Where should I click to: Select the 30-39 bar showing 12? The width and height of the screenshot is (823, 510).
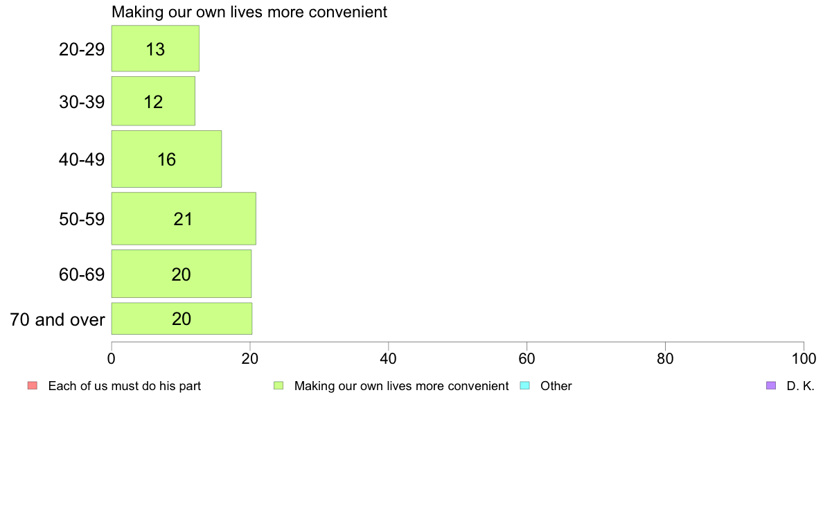tap(153, 101)
